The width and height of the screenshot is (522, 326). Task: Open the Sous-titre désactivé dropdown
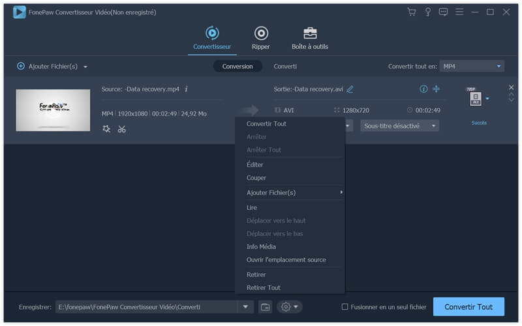point(399,126)
